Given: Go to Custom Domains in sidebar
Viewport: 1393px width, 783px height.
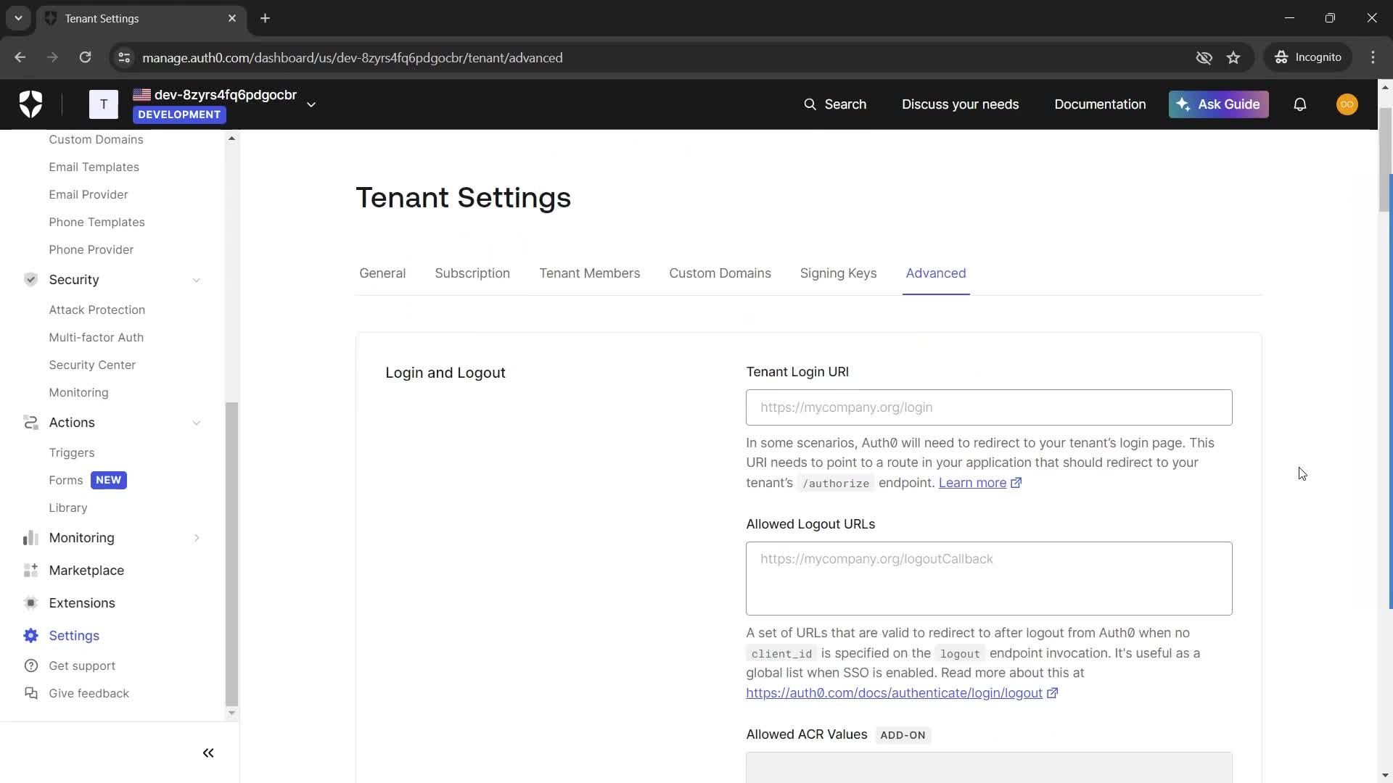Looking at the screenshot, I should tap(96, 139).
